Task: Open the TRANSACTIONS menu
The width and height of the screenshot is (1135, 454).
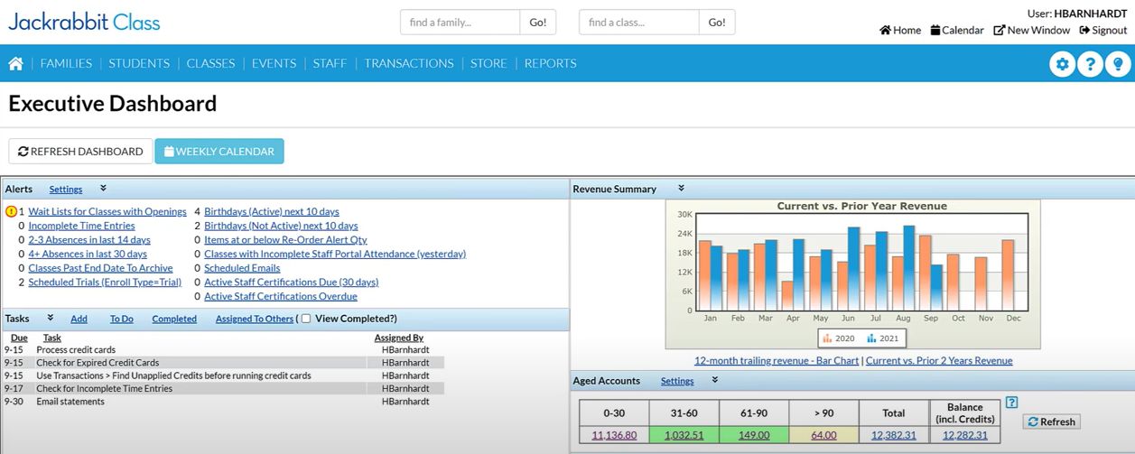Action: (x=409, y=63)
